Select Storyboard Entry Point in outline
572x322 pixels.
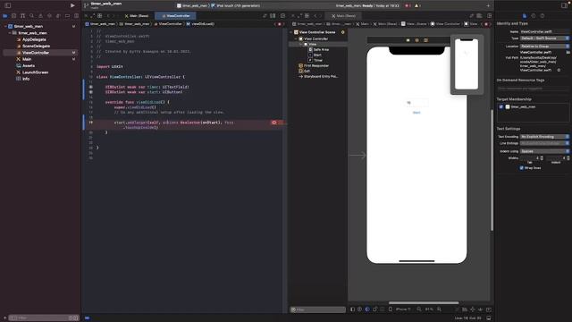[x=320, y=77]
